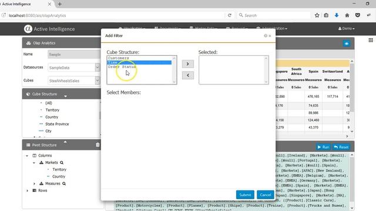
Task: Open Measures search magnifier icon
Action: pos(64,183)
